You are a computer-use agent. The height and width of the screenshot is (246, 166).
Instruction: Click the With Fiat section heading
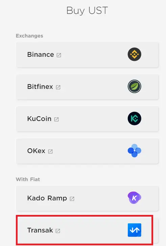(28, 179)
